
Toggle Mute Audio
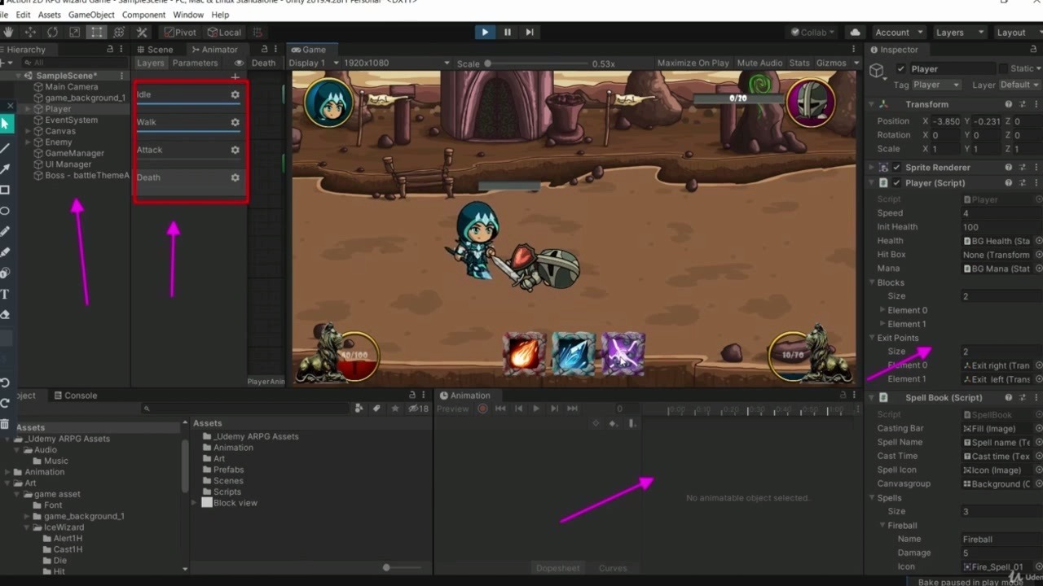coord(759,63)
